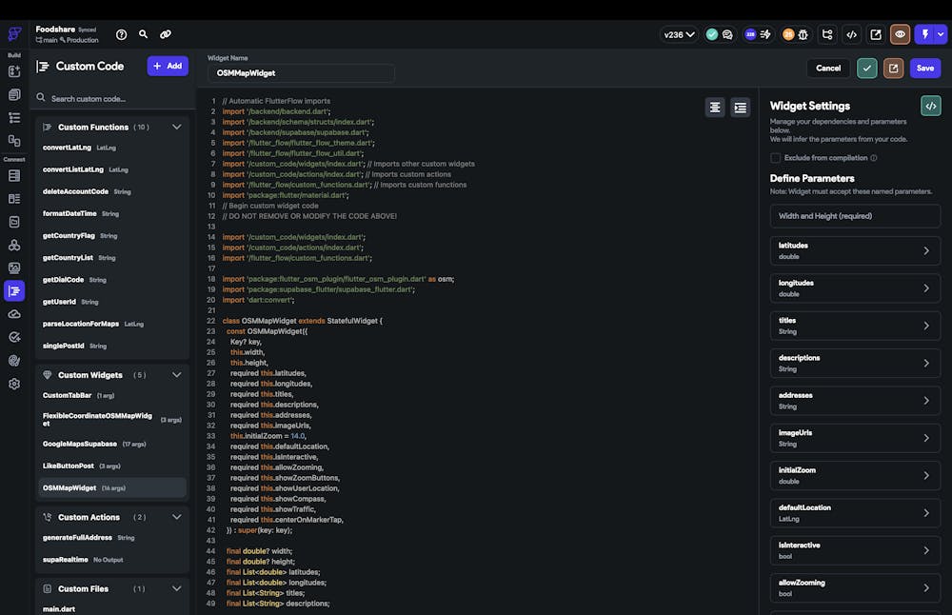Click the Search custom code field

(109, 98)
